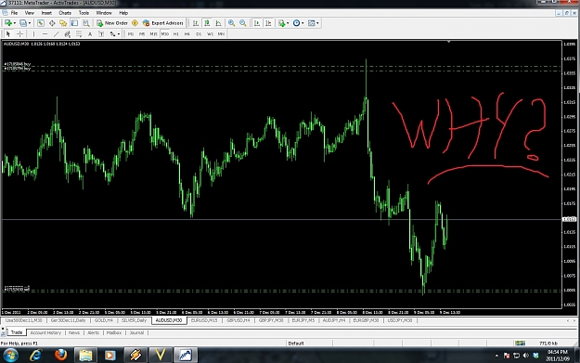Screen dimensions: 580x363
Task: Open the Insert menu
Action: coord(46,13)
